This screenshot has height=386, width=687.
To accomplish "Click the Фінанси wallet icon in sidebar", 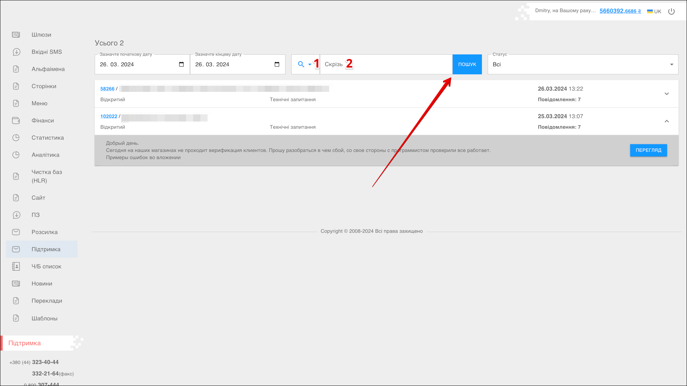I will point(16,120).
